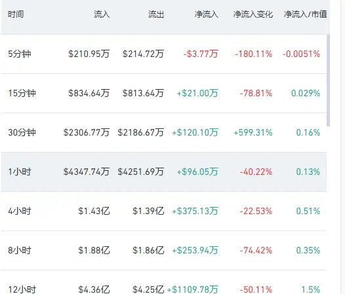The height and width of the screenshot is (294, 345).
Task: Sort by the 净流入变化 column header
Action: point(253,14)
